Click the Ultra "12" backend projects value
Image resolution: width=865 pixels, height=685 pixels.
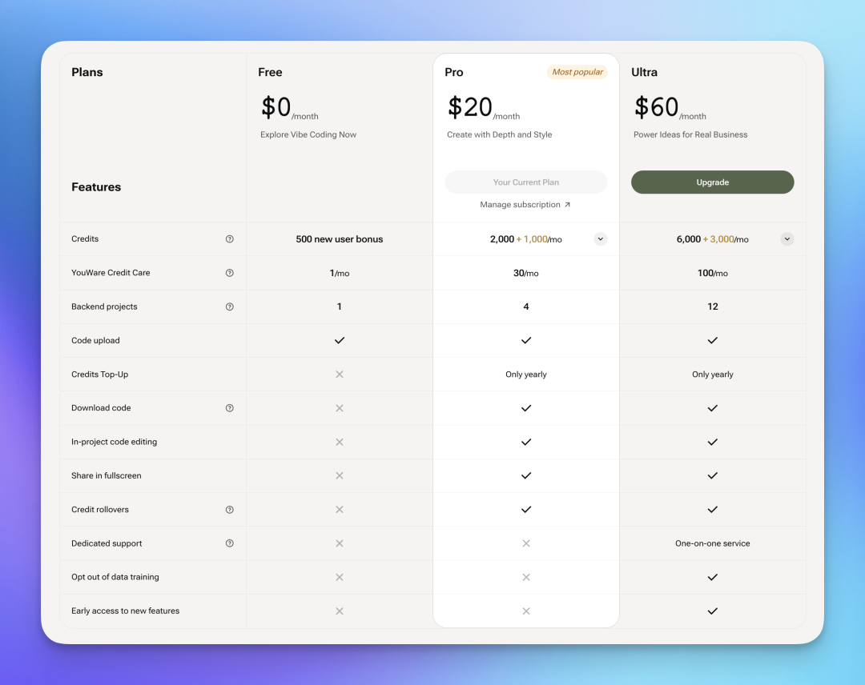713,306
